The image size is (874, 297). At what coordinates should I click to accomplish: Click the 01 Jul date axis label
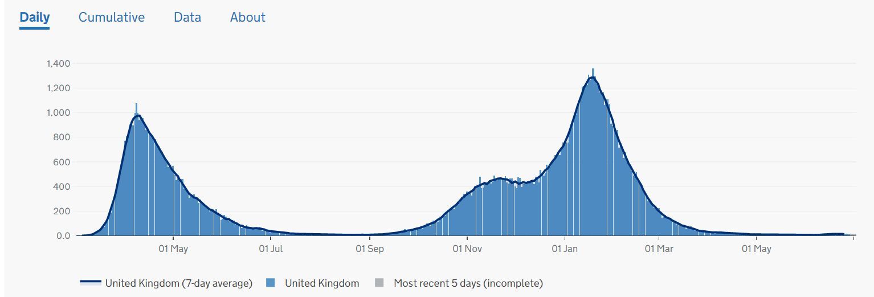[x=271, y=249]
